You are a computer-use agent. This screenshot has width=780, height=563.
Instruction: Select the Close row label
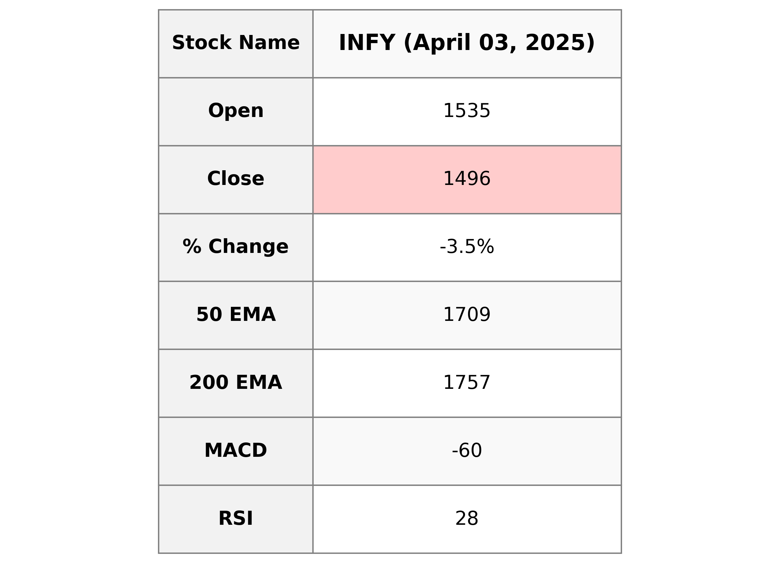(x=235, y=179)
